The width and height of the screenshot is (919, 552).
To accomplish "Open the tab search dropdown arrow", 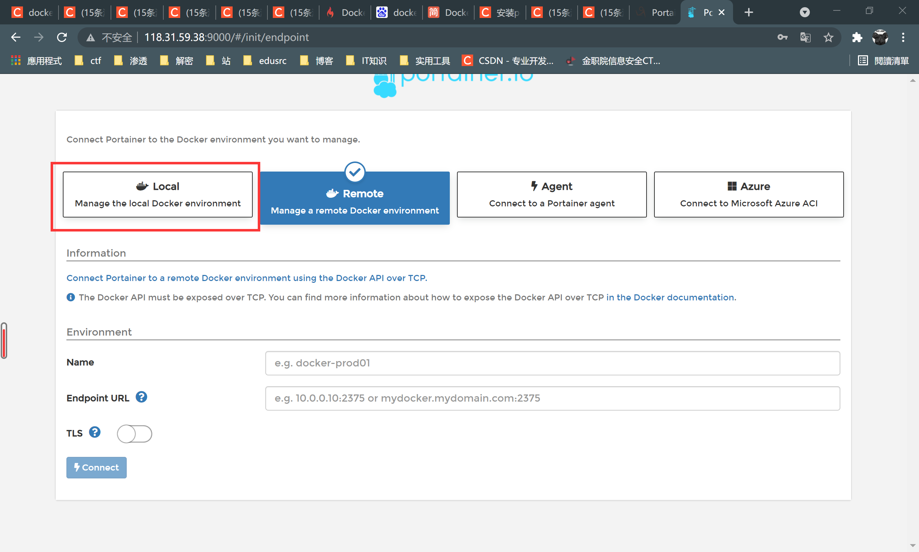I will (805, 12).
